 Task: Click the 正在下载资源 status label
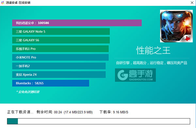pyautogui.click(x=20, y=112)
